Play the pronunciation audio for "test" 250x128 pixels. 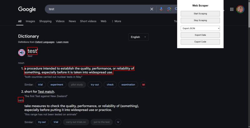pyautogui.click(x=22, y=53)
